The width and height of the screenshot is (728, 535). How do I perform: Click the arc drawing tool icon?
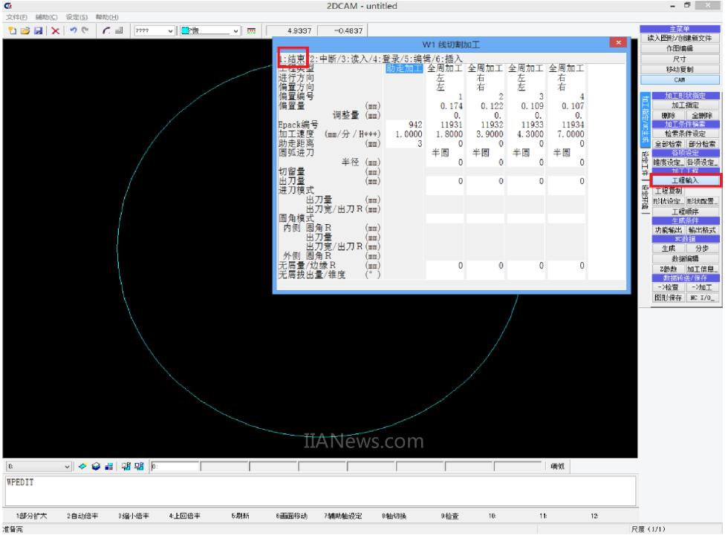[107, 30]
